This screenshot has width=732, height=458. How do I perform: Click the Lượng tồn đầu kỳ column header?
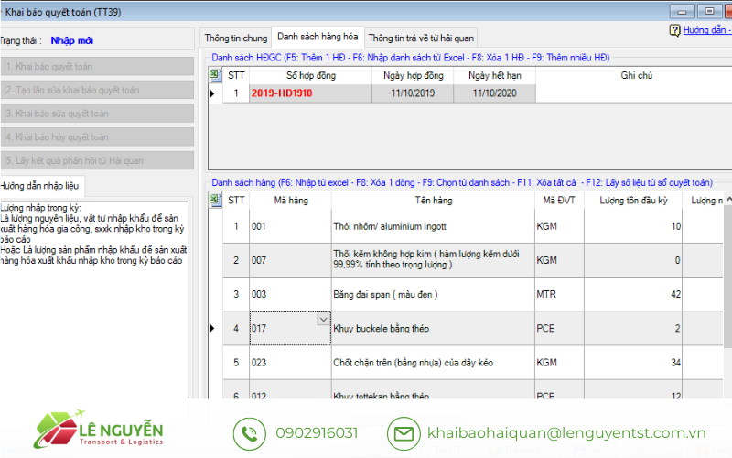633,200
